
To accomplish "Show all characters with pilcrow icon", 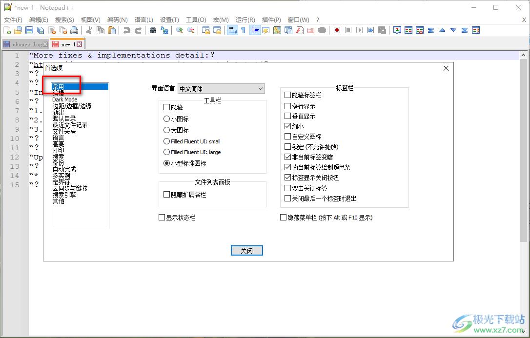I will point(244,30).
